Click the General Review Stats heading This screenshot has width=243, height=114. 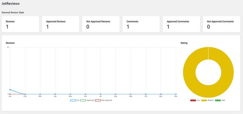[x=13, y=12]
